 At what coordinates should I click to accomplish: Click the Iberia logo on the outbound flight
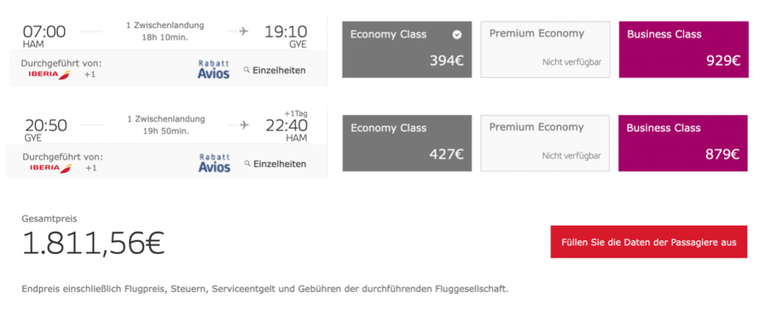click(x=55, y=74)
